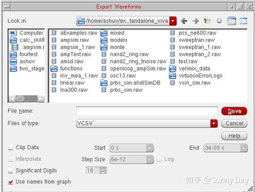Select amsd.raw file

67,62
